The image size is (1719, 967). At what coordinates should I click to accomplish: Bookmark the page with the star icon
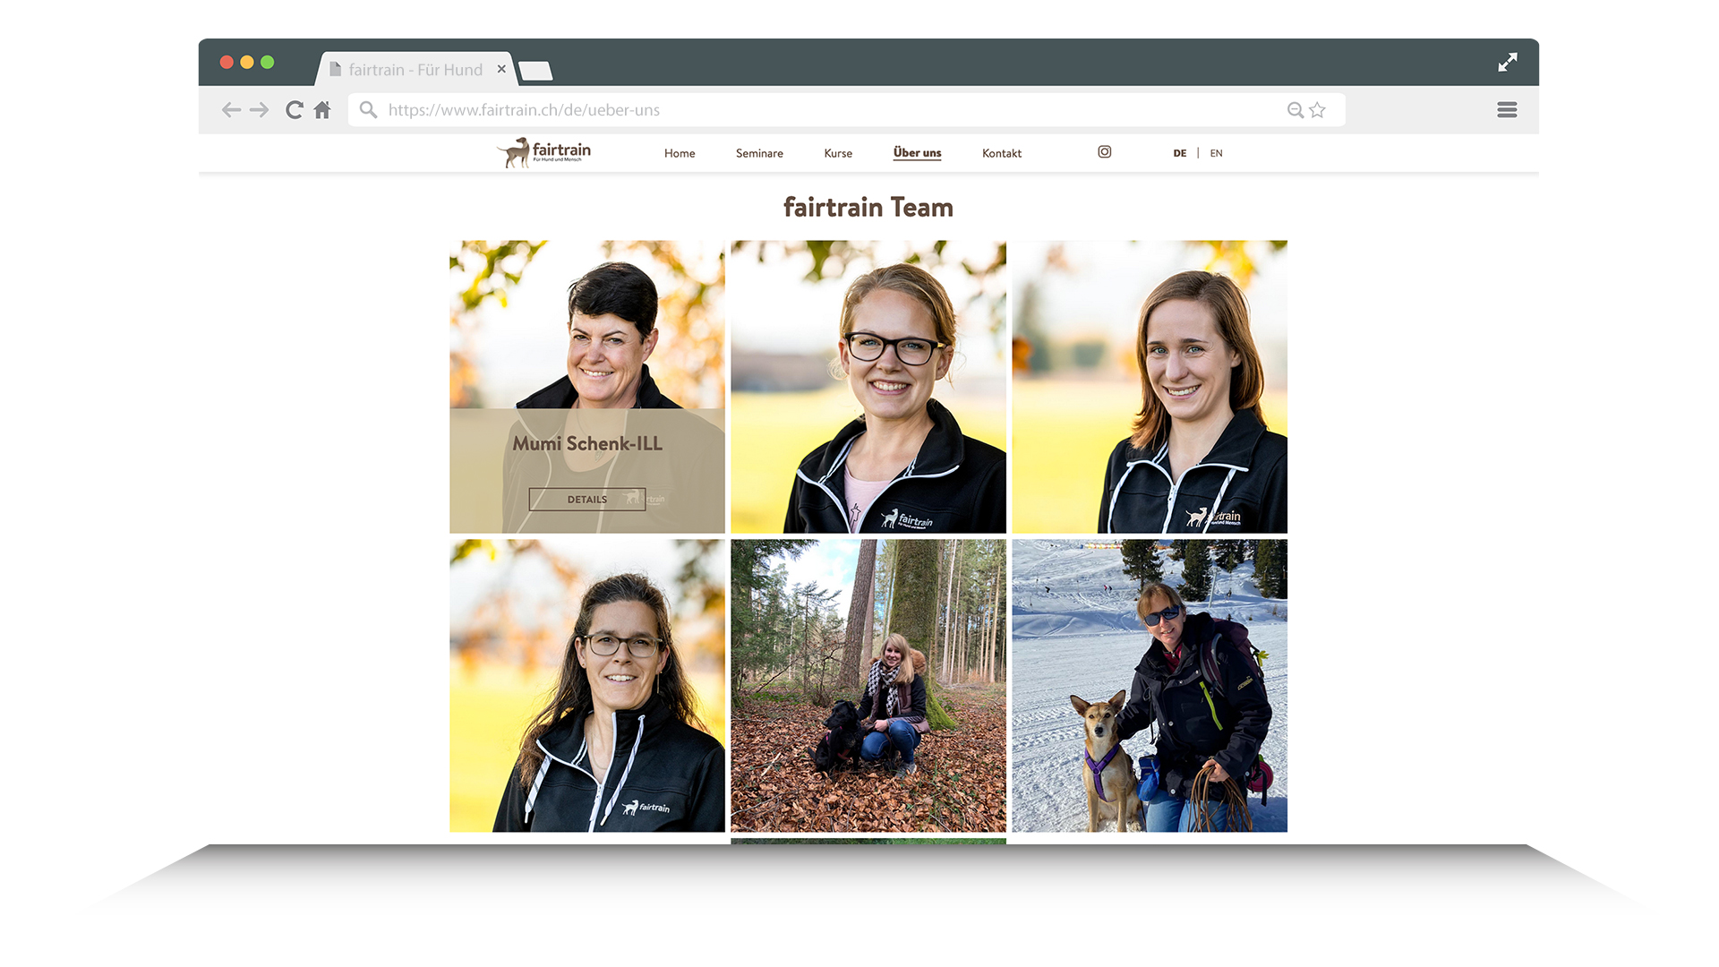[1317, 109]
